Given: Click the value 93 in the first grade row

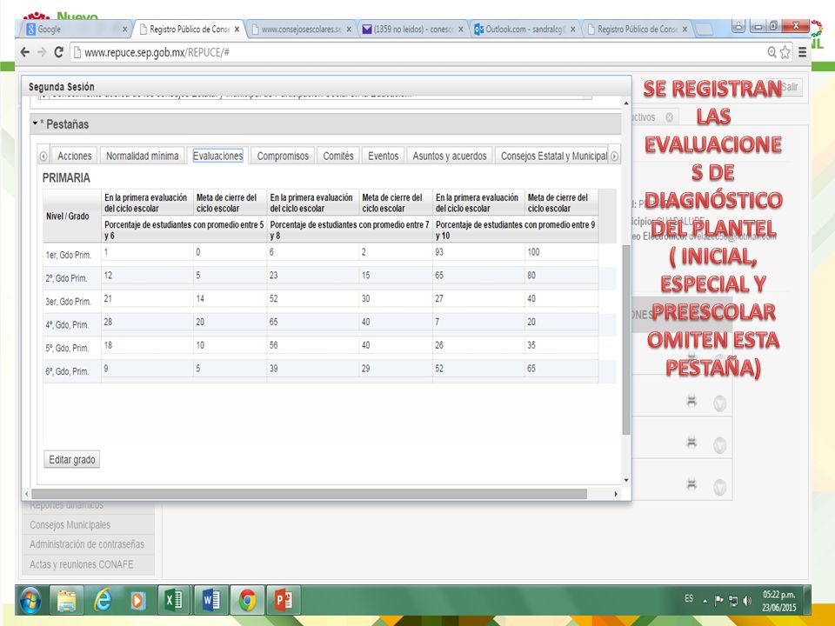Looking at the screenshot, I should (x=439, y=252).
